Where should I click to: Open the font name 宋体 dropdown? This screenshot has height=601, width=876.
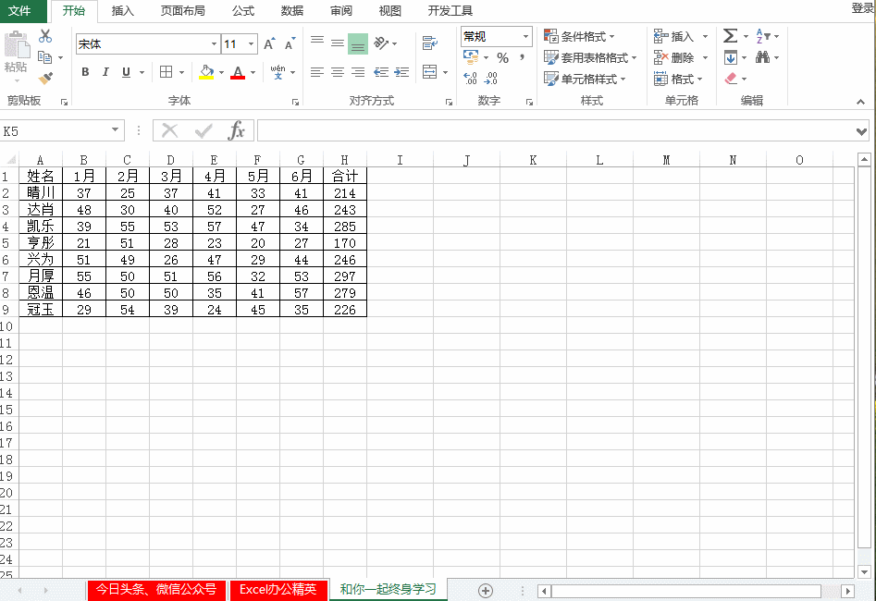point(214,44)
